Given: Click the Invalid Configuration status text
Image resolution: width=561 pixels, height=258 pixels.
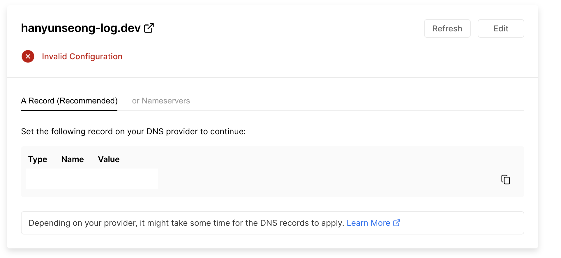Looking at the screenshot, I should (x=82, y=56).
